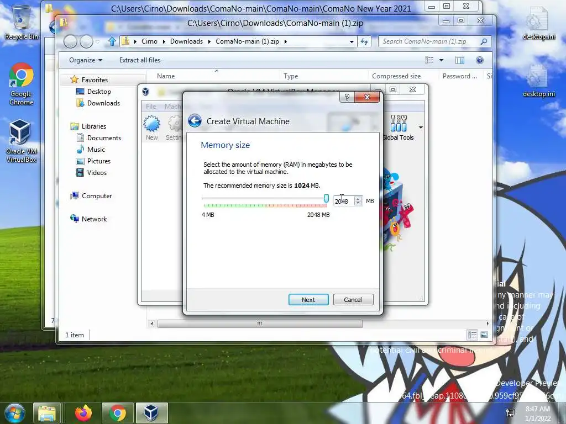The height and width of the screenshot is (424, 566).
Task: Open Pictures library
Action: click(98, 161)
